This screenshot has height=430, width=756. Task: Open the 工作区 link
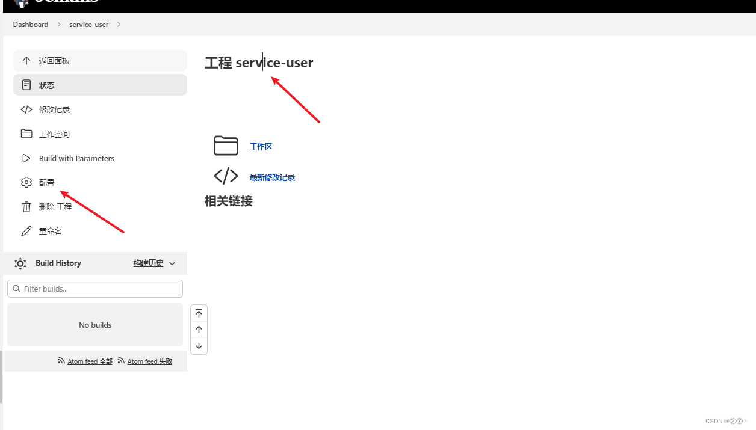(261, 147)
